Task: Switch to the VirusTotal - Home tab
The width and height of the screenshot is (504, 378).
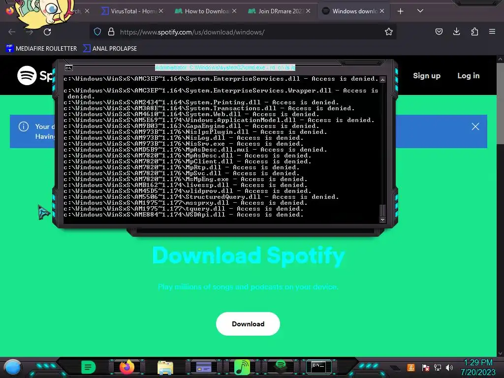Action: coord(132,11)
